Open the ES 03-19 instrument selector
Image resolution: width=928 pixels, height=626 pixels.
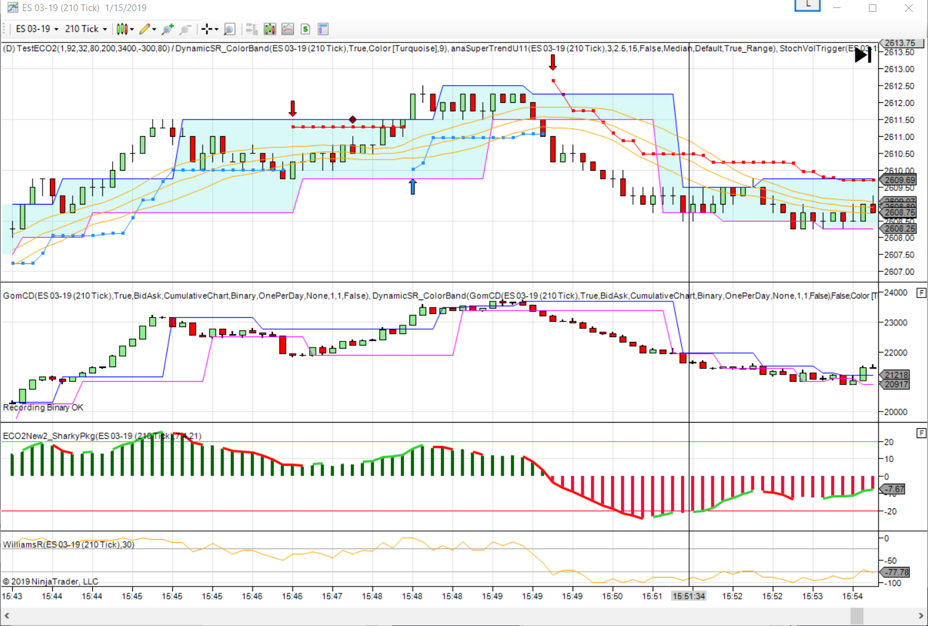click(x=37, y=29)
